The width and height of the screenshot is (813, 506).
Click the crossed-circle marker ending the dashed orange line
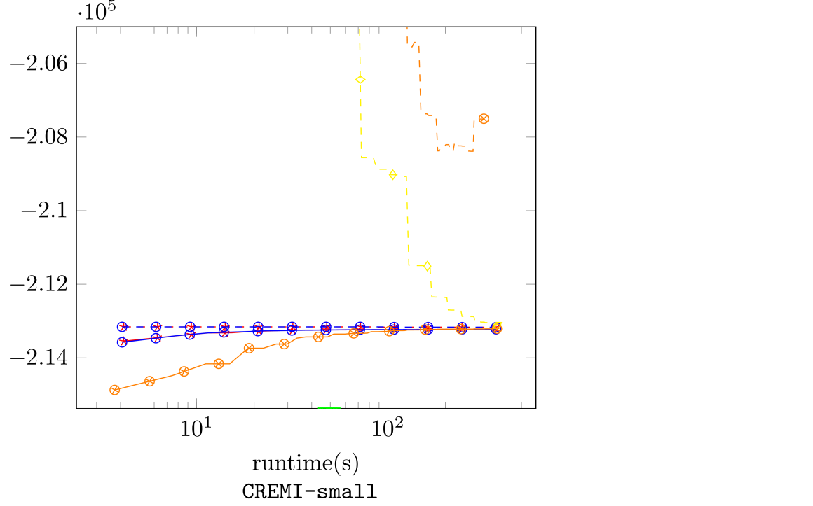click(x=484, y=118)
